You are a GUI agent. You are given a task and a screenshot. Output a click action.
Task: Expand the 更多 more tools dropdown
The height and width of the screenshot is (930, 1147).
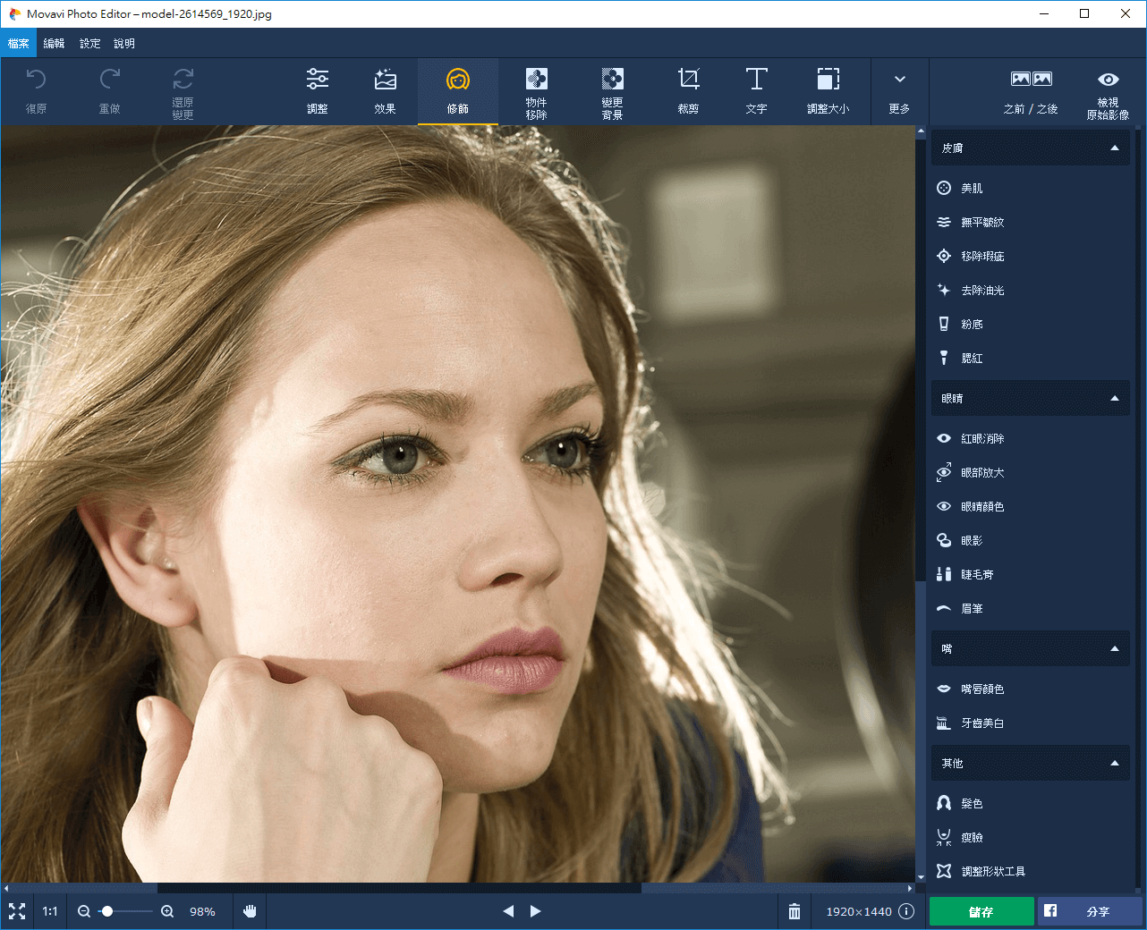tap(899, 91)
